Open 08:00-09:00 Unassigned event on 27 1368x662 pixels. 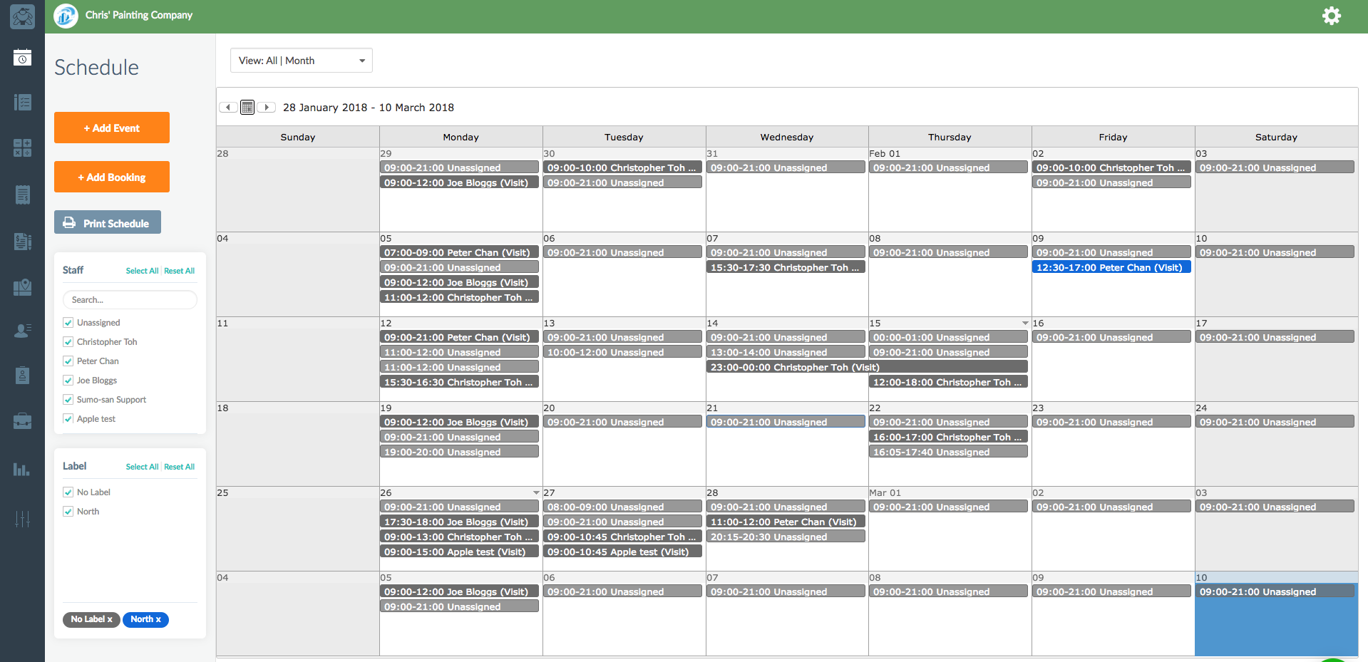click(x=622, y=507)
